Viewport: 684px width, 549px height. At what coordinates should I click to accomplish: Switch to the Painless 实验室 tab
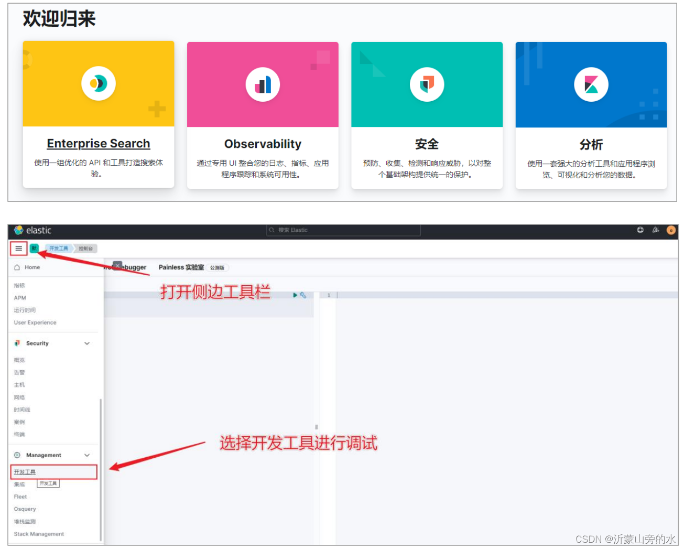click(181, 267)
